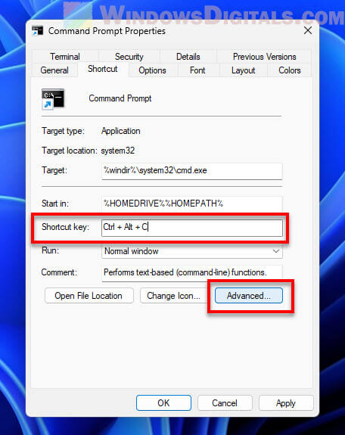Screen dimensions: 345x435
Task: Open the Options tab
Action: click(152, 70)
